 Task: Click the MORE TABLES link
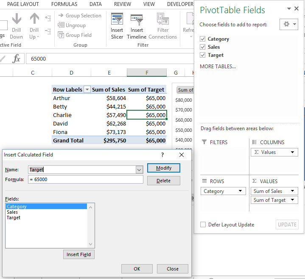tap(218, 67)
